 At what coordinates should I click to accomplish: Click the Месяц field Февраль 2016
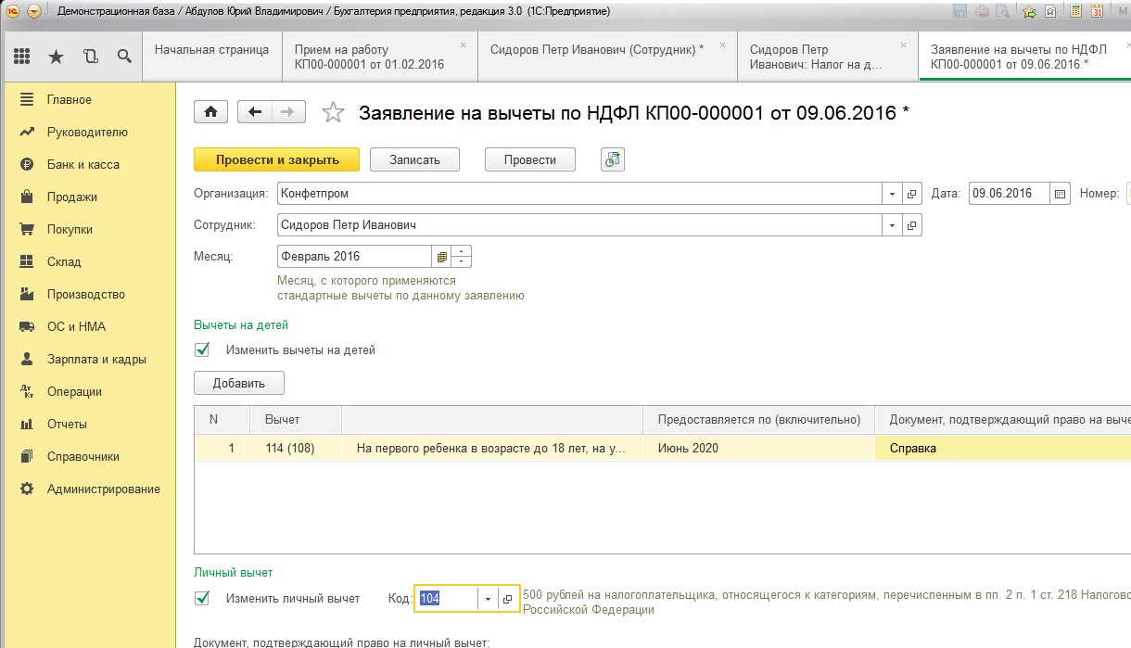[x=354, y=257]
